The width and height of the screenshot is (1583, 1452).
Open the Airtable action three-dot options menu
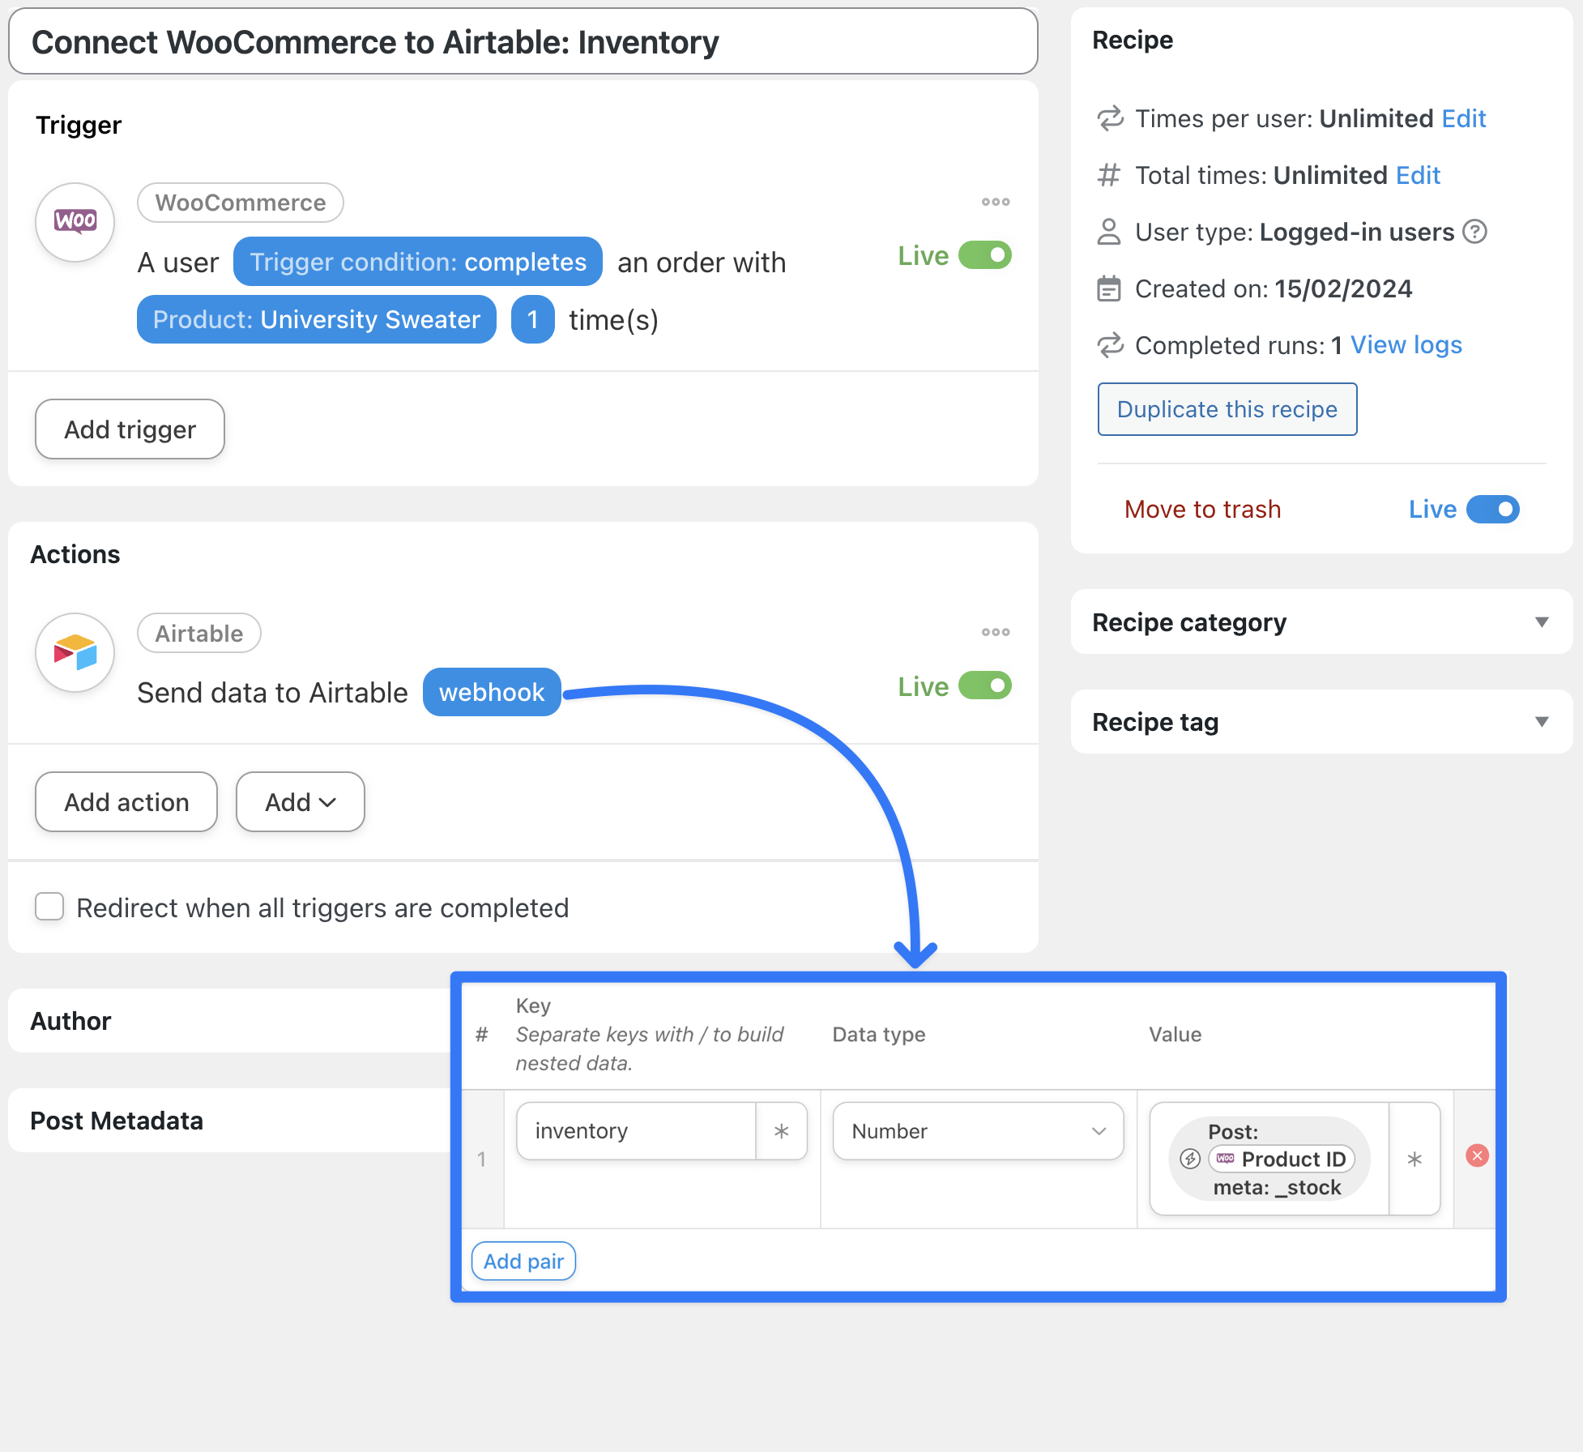995,632
